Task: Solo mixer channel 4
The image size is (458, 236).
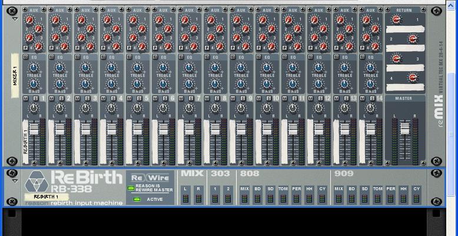Action: [x=113, y=99]
